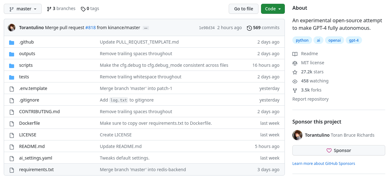389x179 pixels.
Task: Click the watching eye icon
Action: tap(295, 81)
